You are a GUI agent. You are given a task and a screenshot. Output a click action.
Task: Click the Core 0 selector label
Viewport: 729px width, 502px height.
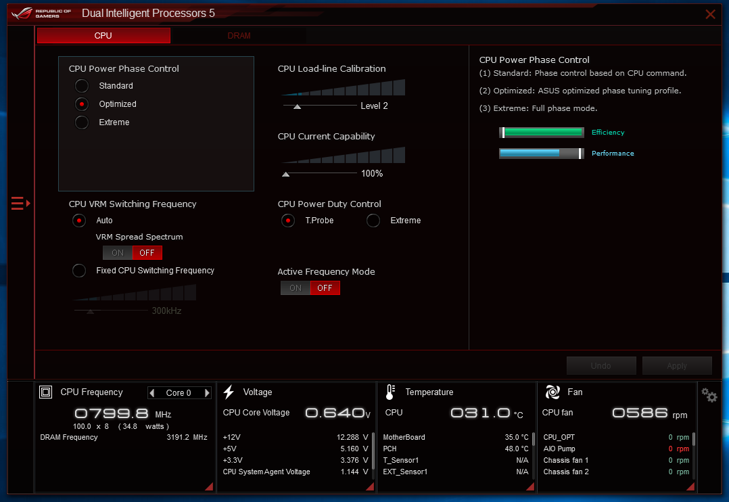point(179,392)
